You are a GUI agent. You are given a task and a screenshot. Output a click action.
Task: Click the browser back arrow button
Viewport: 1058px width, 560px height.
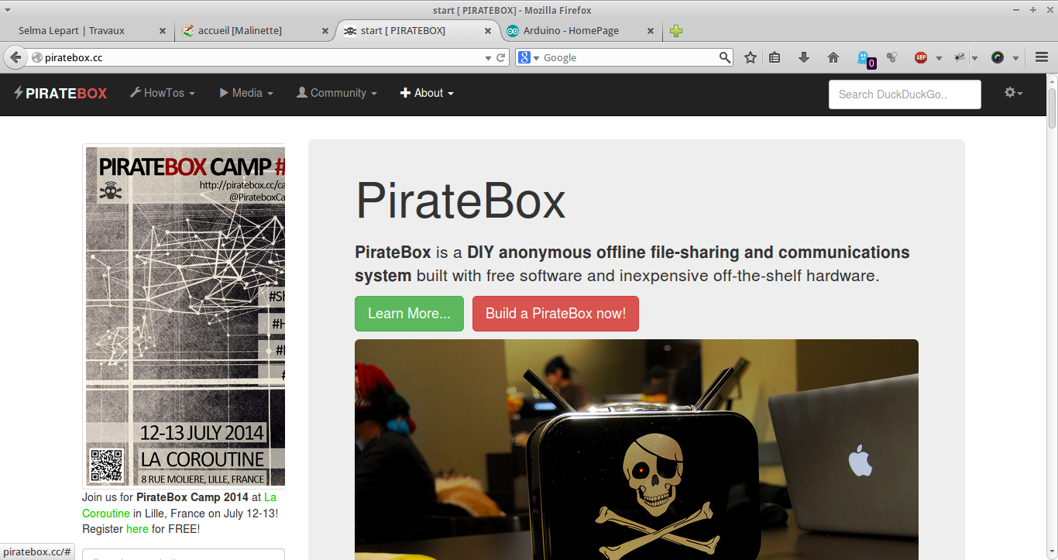pyautogui.click(x=15, y=57)
